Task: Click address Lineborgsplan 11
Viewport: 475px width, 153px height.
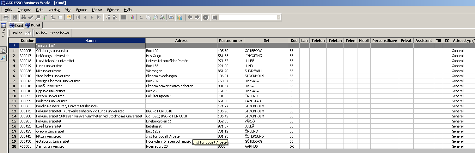Action: click(x=181, y=121)
